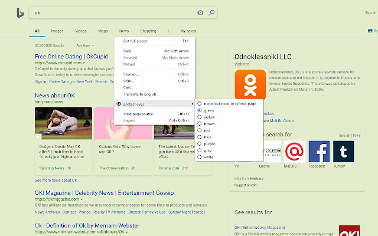Switch to the Images tab
The width and height of the screenshot is (378, 236).
click(x=57, y=31)
